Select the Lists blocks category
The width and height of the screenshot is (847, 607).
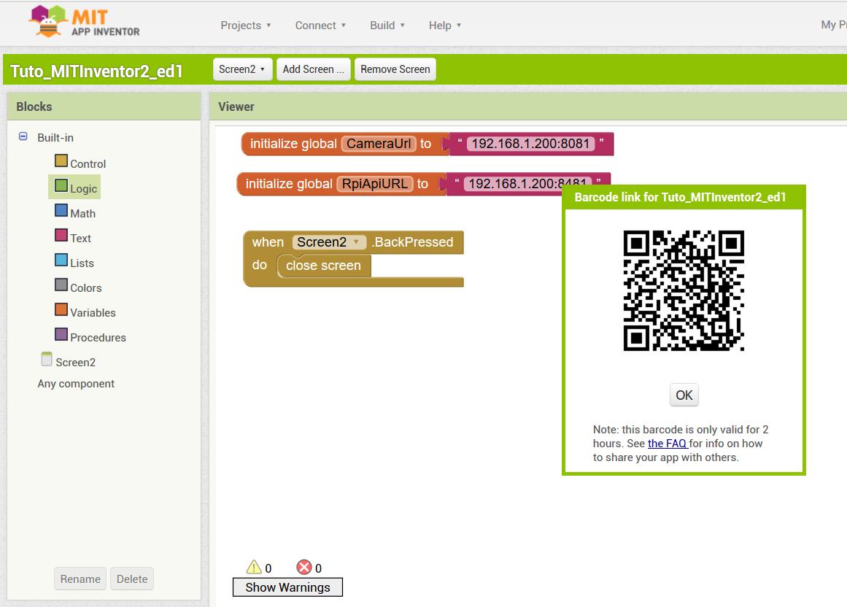pos(74,263)
